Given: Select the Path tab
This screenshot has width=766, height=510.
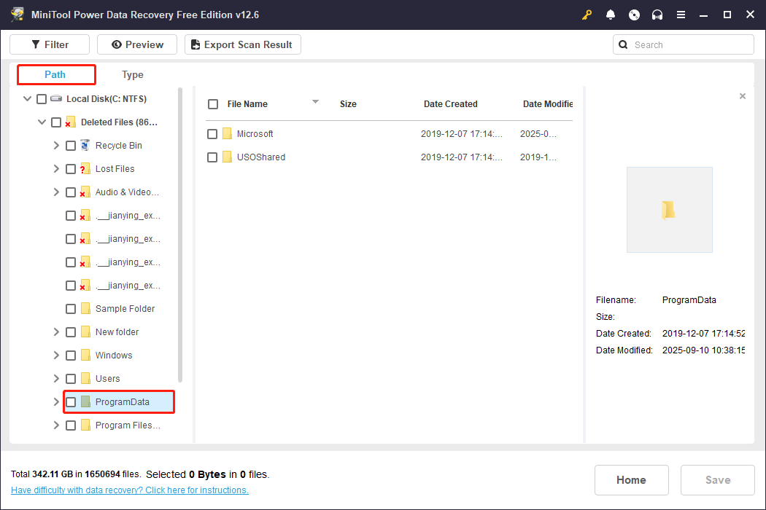Looking at the screenshot, I should [55, 74].
